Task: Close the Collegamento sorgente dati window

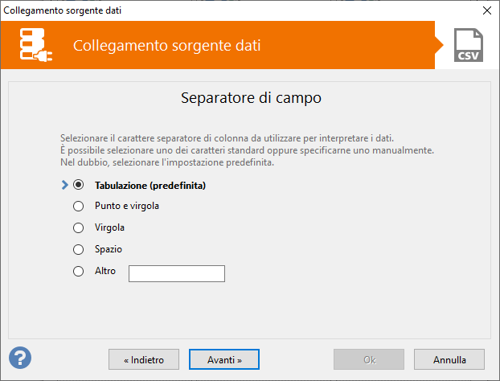Action: click(486, 10)
